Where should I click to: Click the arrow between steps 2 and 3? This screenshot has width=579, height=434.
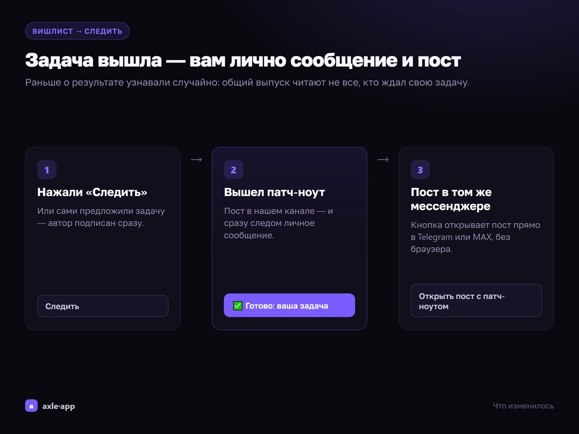click(383, 159)
